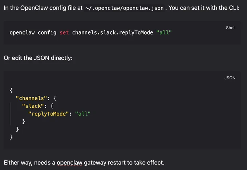Click the "replyToMode" key in JSON
The width and height of the screenshot is (247, 170).
(x=49, y=114)
